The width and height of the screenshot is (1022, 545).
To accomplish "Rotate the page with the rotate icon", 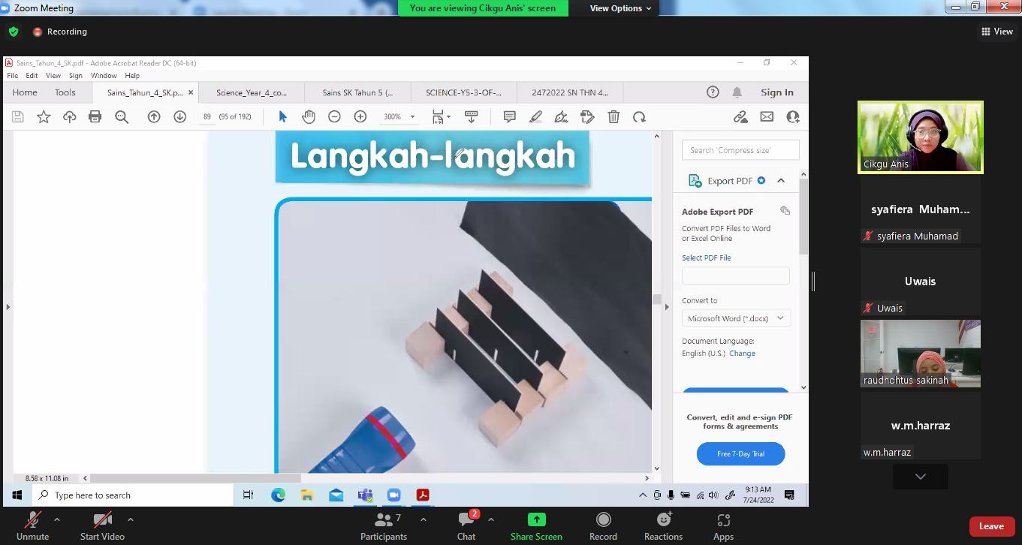I will click(x=639, y=116).
